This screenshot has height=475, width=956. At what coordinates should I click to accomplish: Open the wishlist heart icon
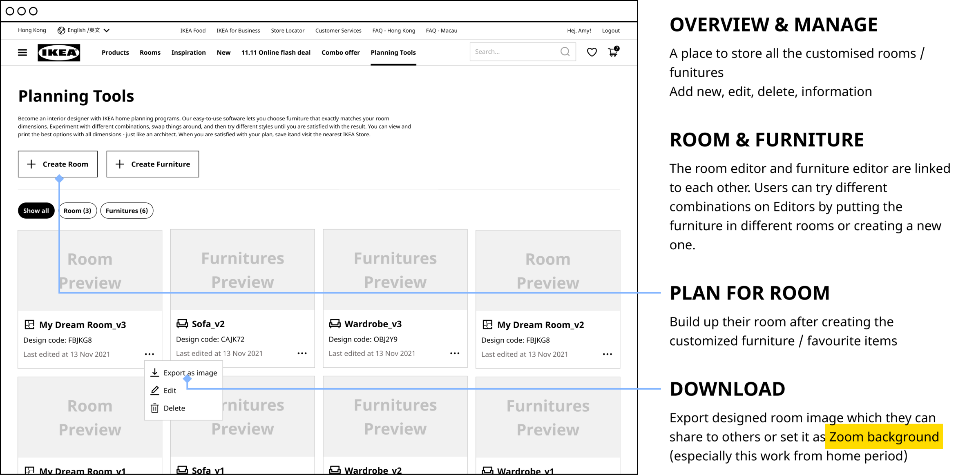592,52
